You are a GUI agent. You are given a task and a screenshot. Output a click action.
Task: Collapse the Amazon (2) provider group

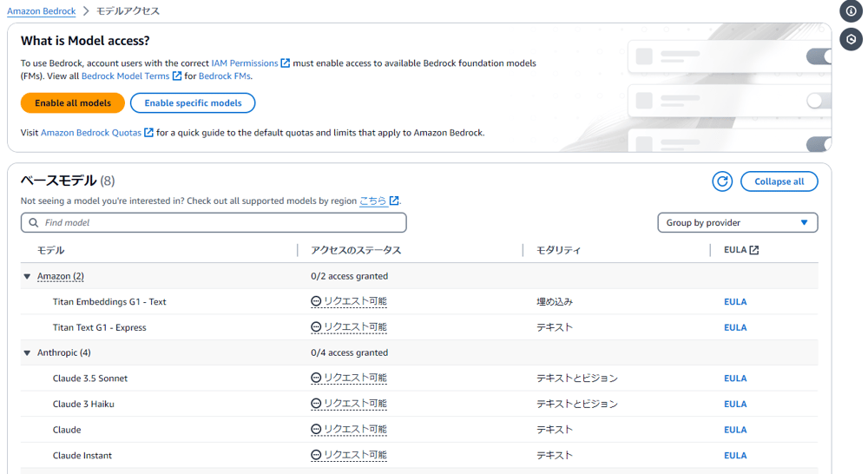tap(27, 276)
